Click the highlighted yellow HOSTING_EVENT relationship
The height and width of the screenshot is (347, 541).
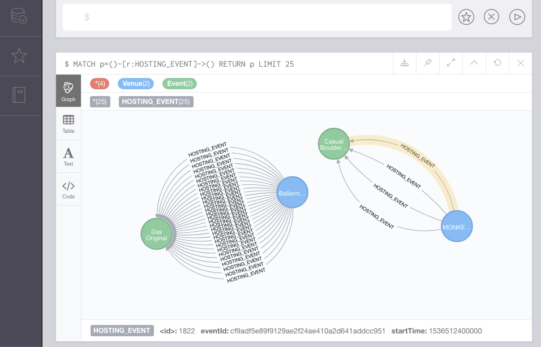tap(418, 155)
